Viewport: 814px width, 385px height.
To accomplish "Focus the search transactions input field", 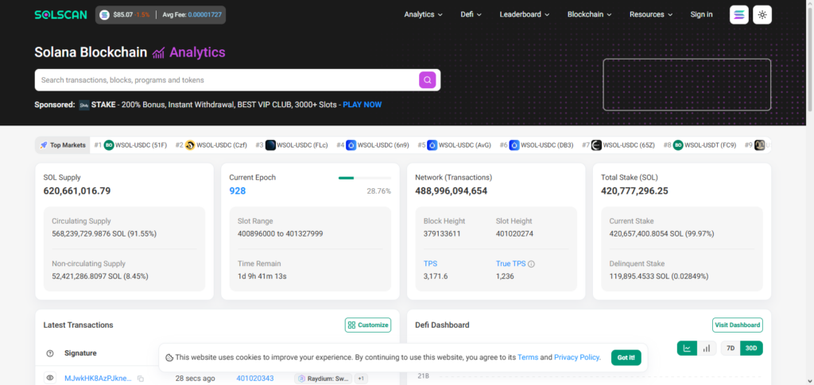I will [228, 80].
